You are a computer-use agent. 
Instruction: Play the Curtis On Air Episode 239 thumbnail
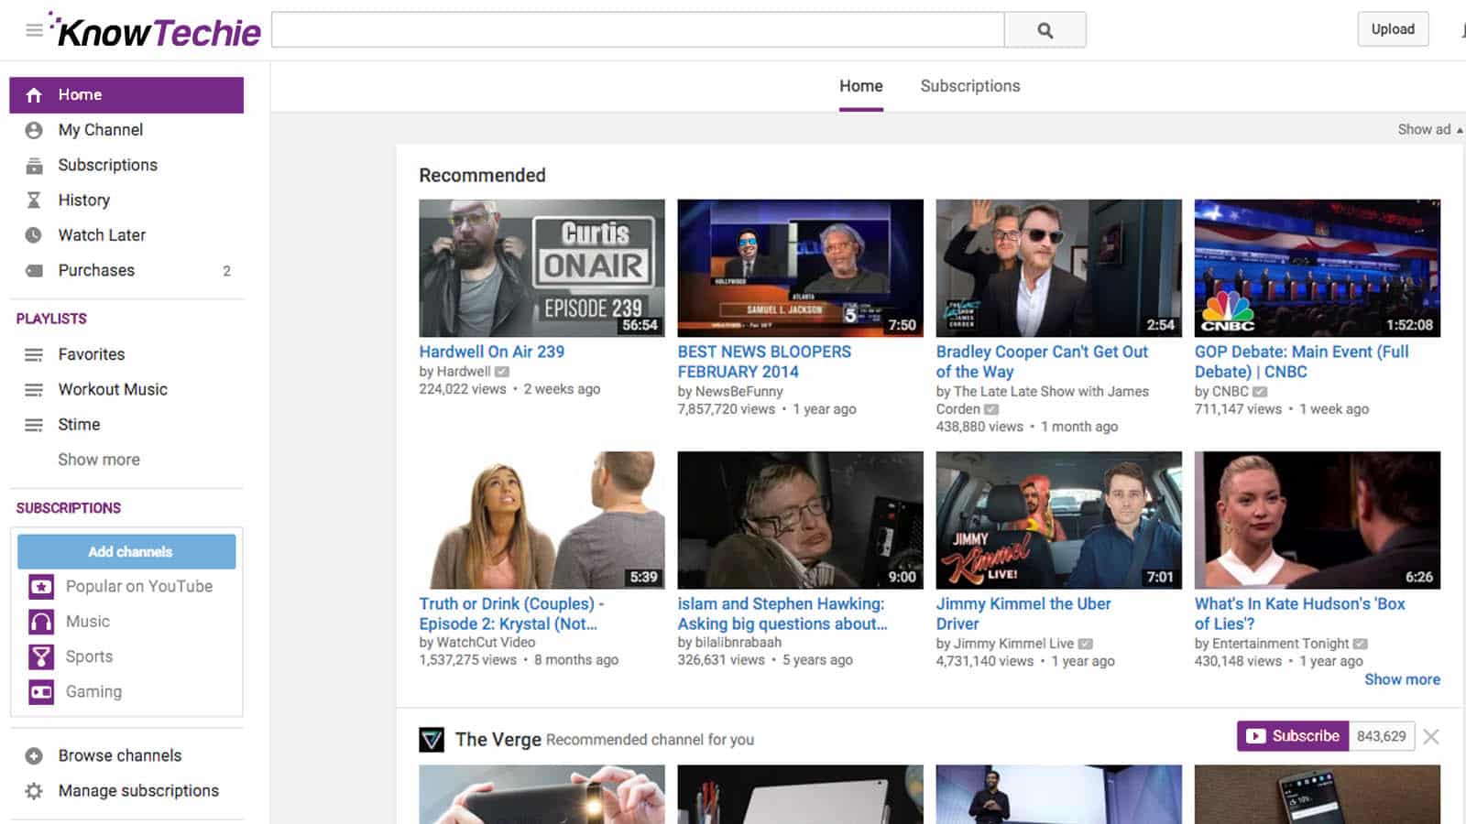pyautogui.click(x=542, y=268)
